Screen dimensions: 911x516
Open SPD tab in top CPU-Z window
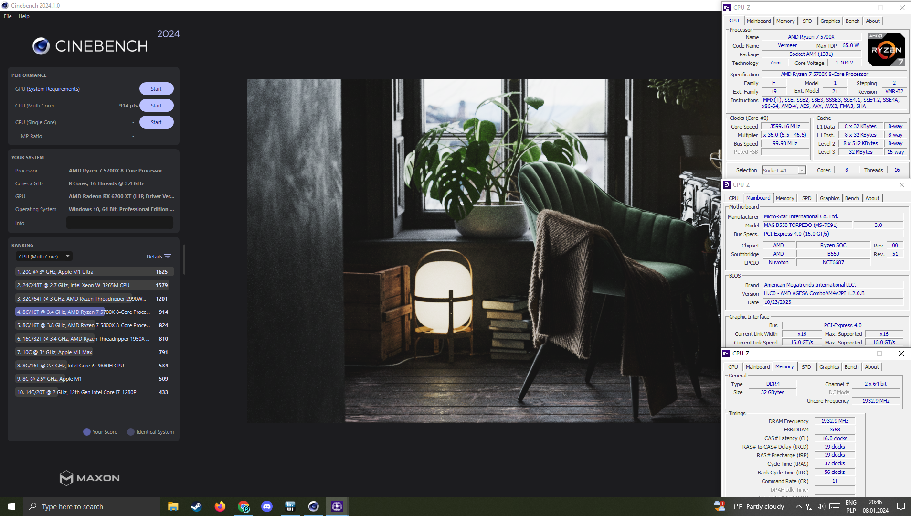[x=807, y=21]
